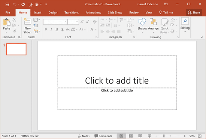Open the font name combo box

55,22
